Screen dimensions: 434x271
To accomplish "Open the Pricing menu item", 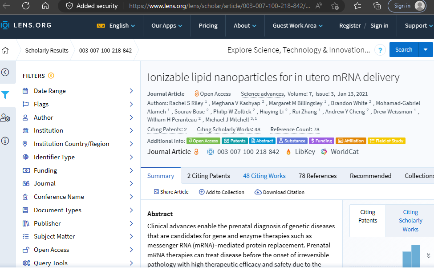I will click(x=208, y=26).
